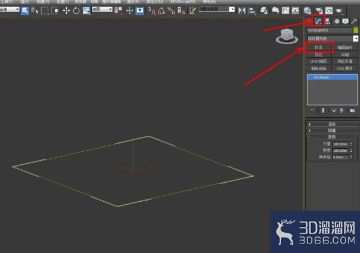Viewport: 360px width, 253px height.
Task: Click the 角半径 spinner arrows
Action: (x=351, y=157)
